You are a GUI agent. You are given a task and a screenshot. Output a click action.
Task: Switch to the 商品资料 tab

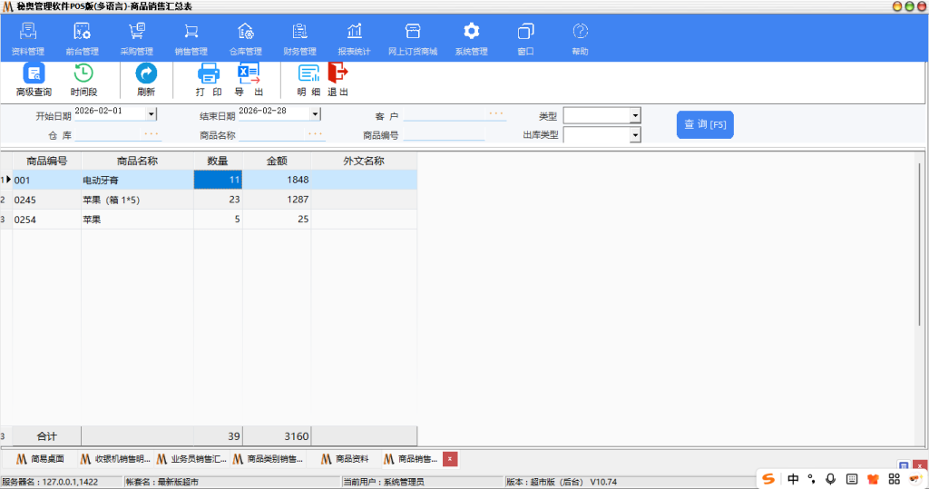tap(345, 459)
